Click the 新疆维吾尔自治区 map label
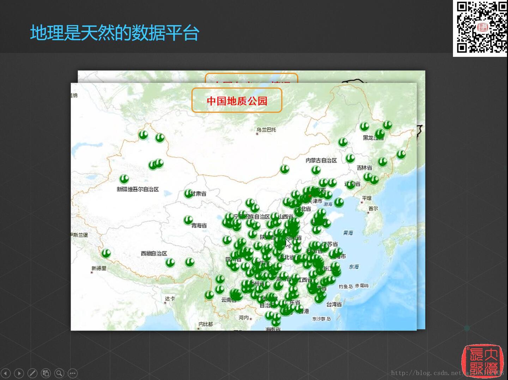Viewport: 508px width, 380px height. coord(138,189)
